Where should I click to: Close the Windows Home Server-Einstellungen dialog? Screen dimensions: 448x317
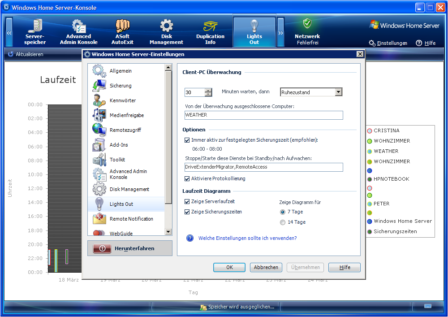(x=360, y=54)
